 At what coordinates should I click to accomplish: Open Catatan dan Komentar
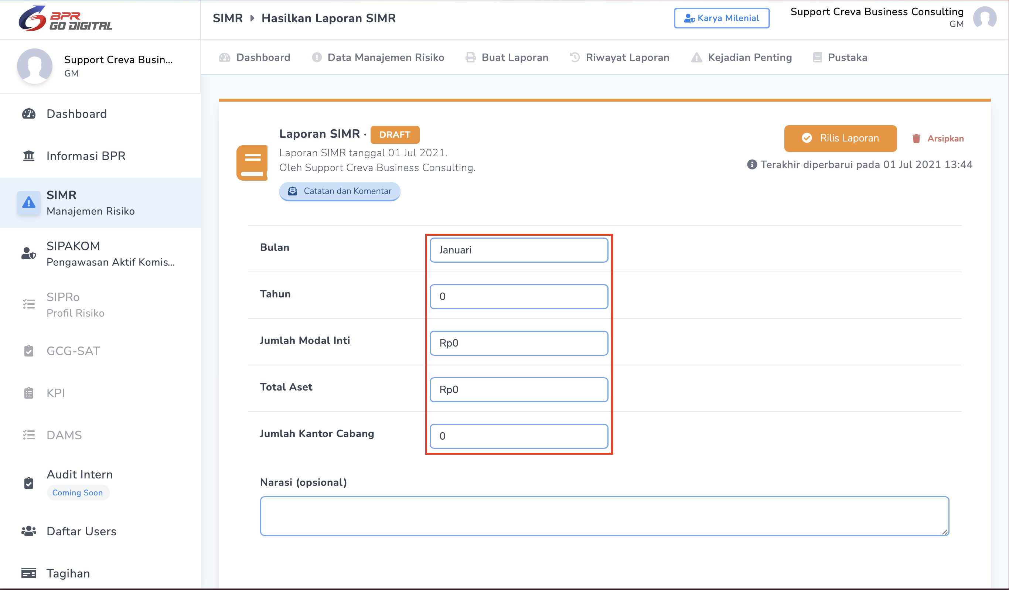340,191
